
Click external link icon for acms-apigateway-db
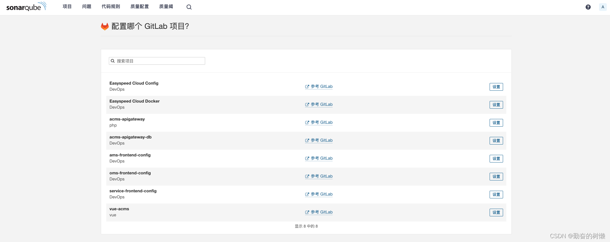pos(307,140)
